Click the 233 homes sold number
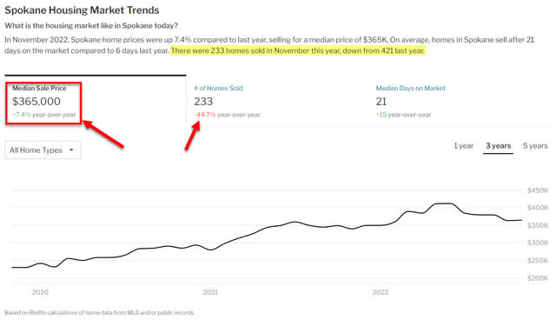This screenshot has height=320, width=556. (203, 102)
